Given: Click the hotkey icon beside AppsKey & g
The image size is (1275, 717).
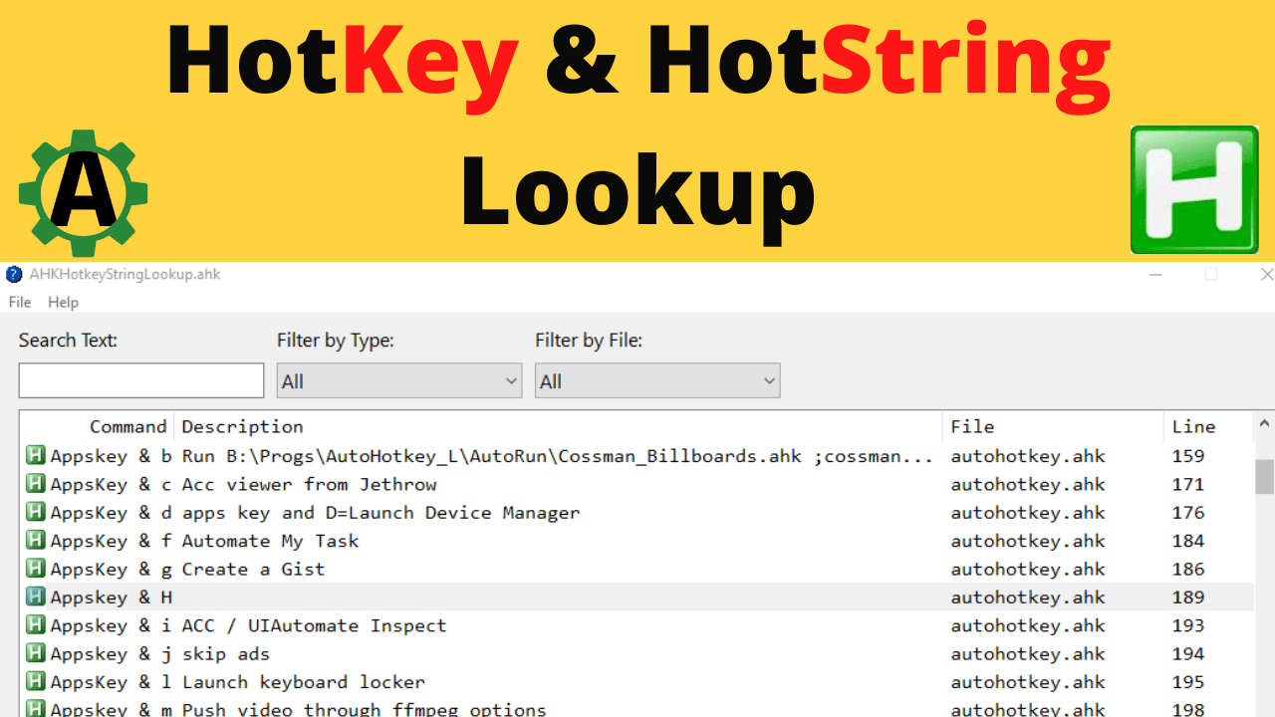Looking at the screenshot, I should (36, 569).
